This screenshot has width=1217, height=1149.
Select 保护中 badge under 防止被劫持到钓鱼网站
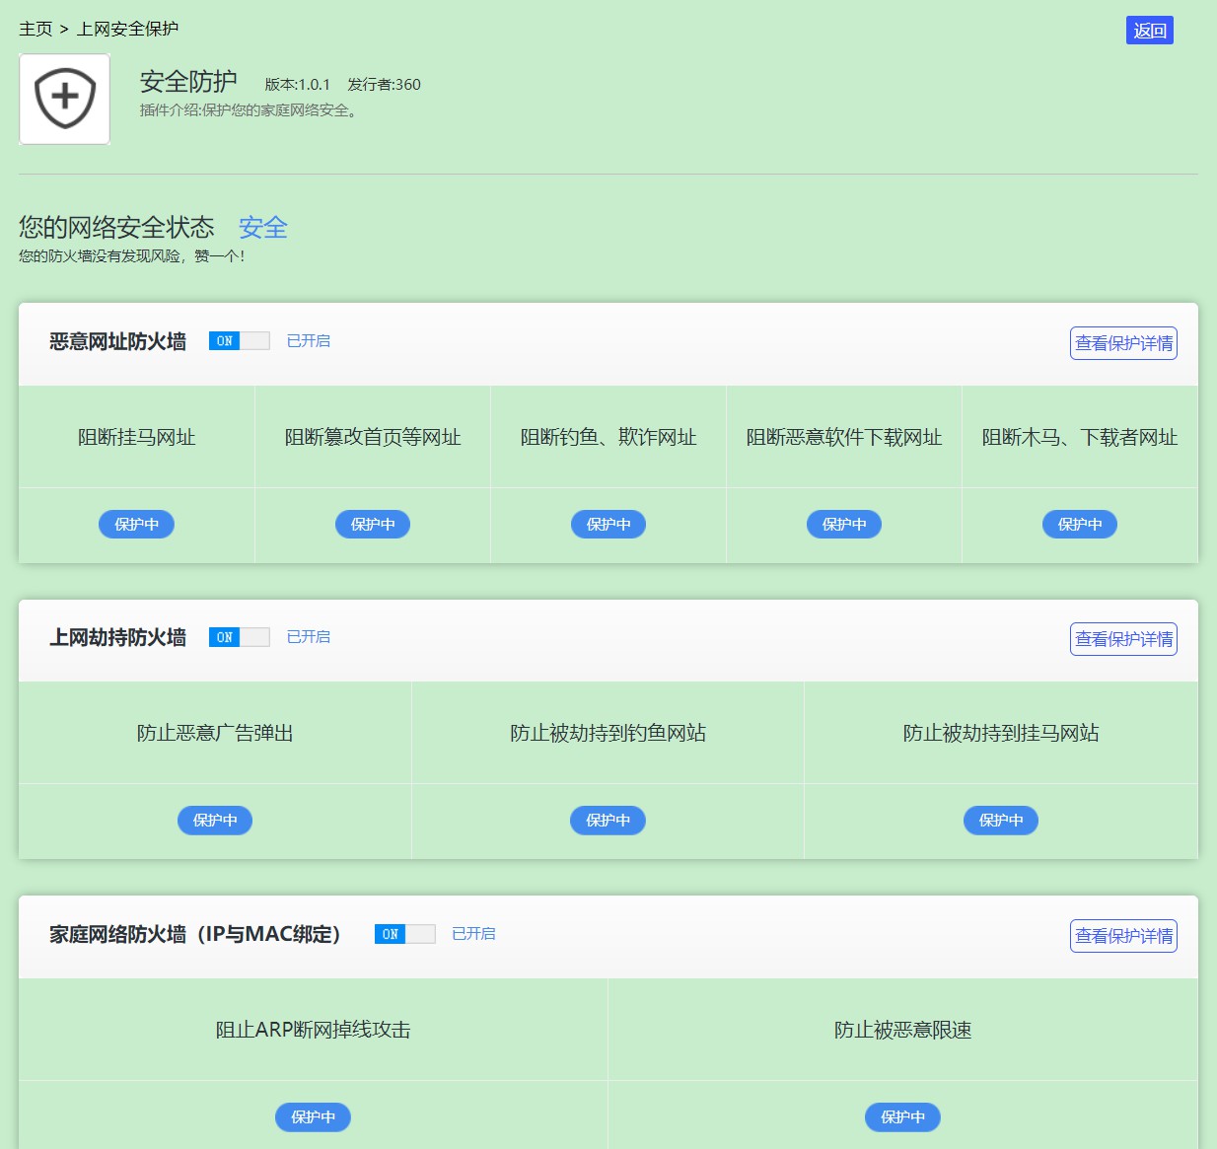[608, 821]
